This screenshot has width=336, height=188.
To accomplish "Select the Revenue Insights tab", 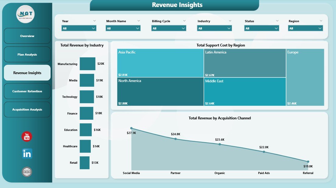I will [27, 73].
